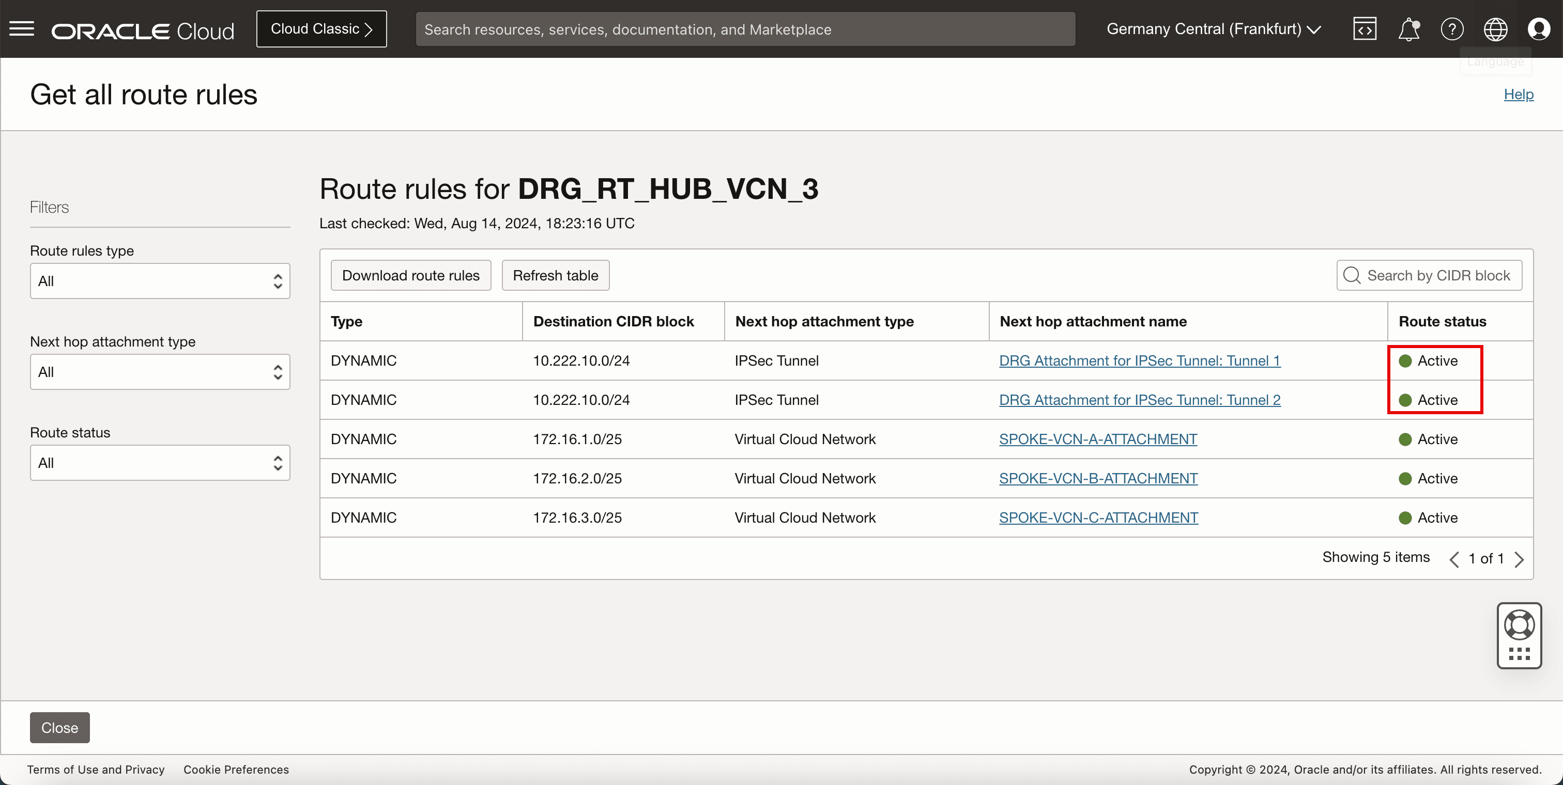Viewport: 1563px width, 785px height.
Task: Click the help question mark icon
Action: pyautogui.click(x=1452, y=29)
